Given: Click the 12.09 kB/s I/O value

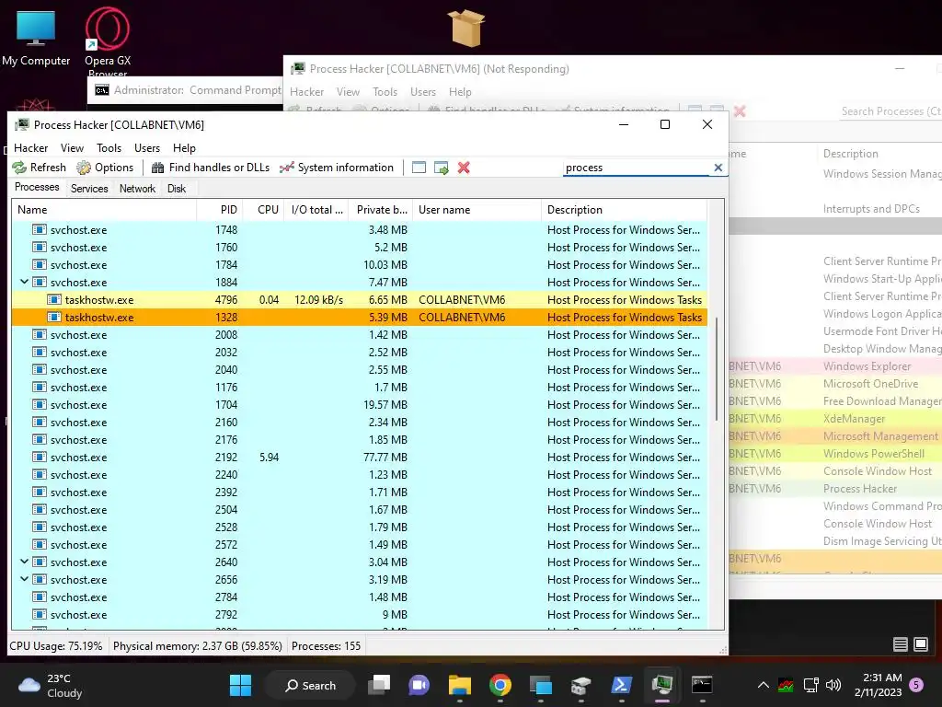Looking at the screenshot, I should (318, 299).
